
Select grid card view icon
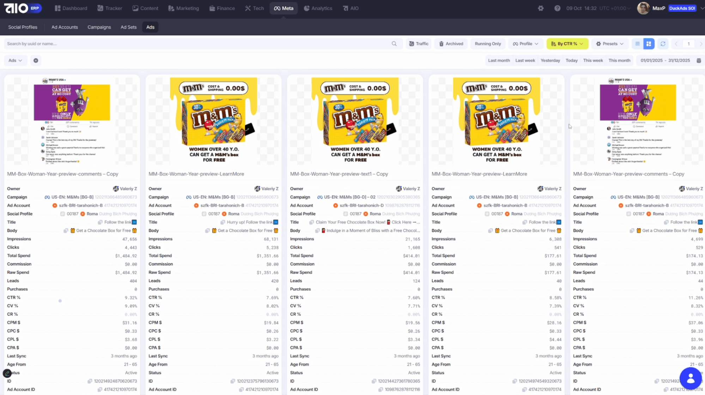[649, 44]
